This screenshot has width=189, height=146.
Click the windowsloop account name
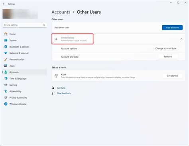[67, 38]
